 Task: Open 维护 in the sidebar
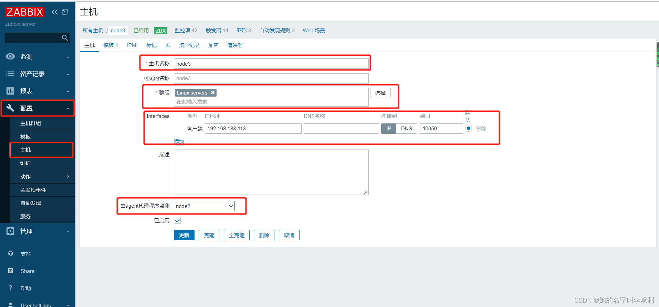pos(43,163)
